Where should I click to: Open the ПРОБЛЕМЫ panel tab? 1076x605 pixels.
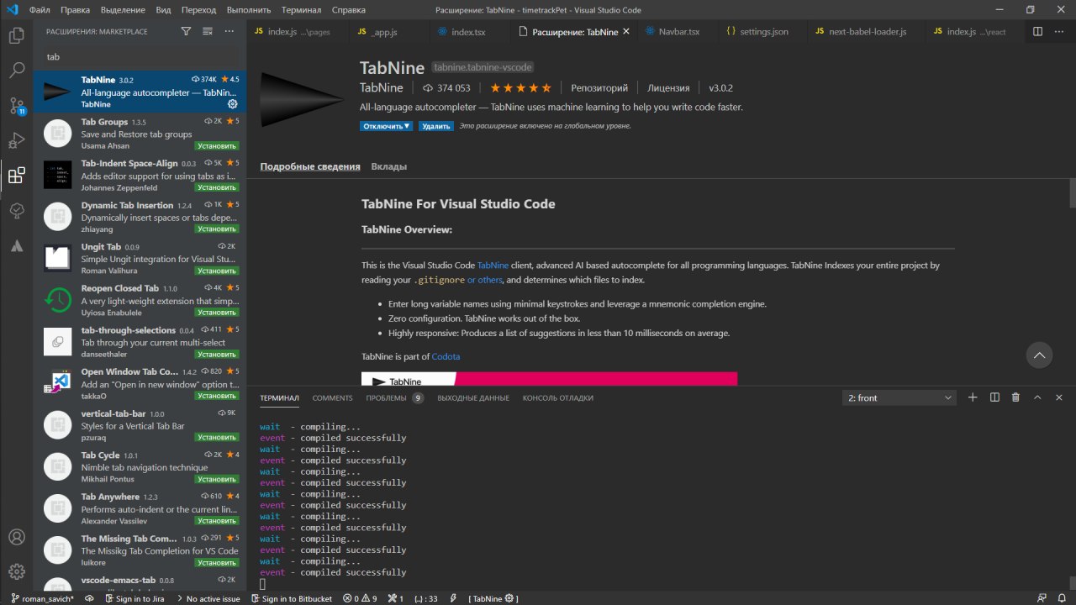click(394, 398)
